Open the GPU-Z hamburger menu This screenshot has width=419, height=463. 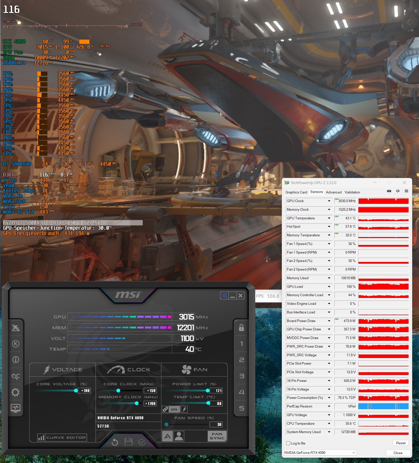coord(406,191)
